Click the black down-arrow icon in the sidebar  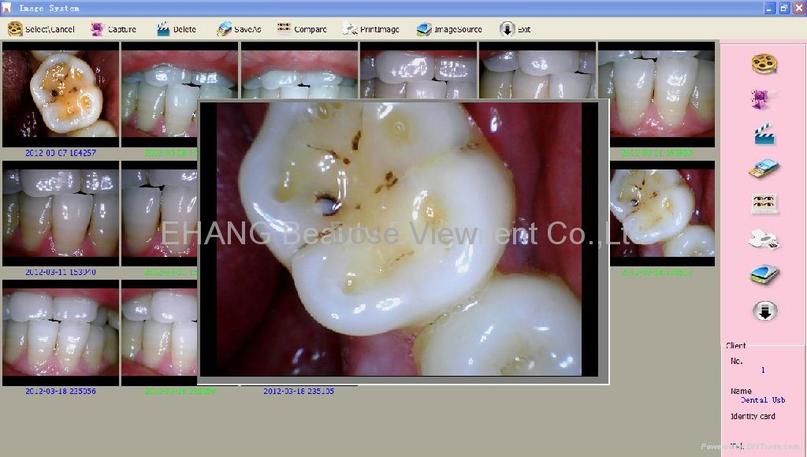tap(764, 311)
